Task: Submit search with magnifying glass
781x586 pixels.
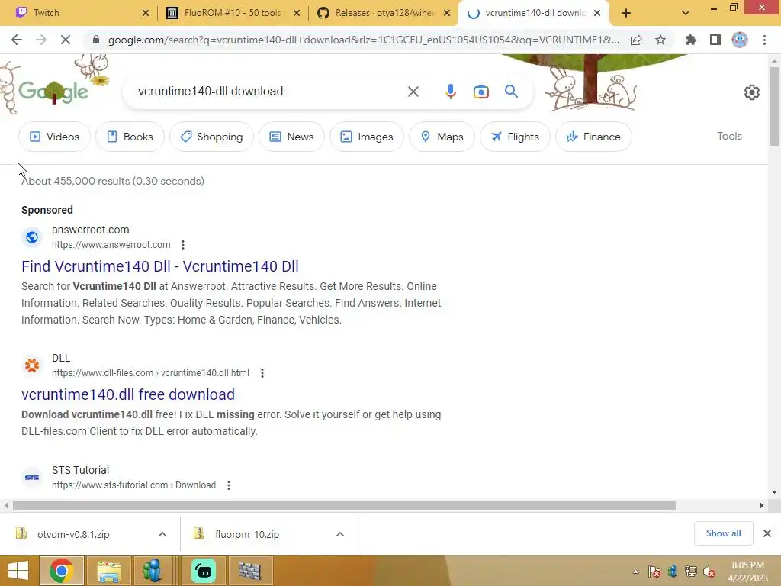Action: 511,92
